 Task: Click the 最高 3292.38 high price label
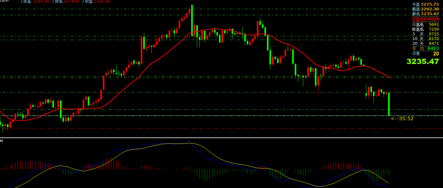[x=425, y=9]
